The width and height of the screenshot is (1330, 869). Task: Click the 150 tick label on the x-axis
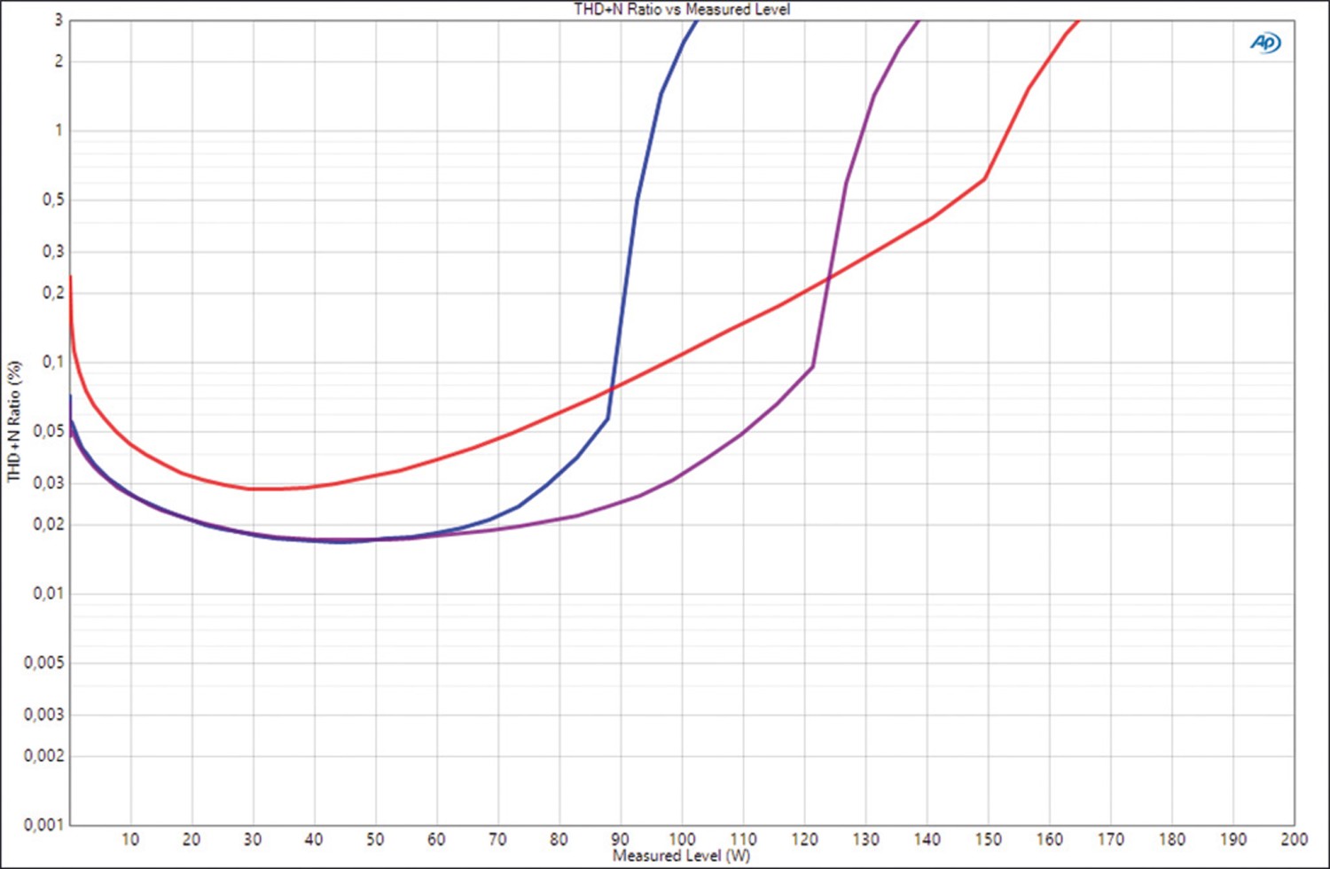click(988, 839)
